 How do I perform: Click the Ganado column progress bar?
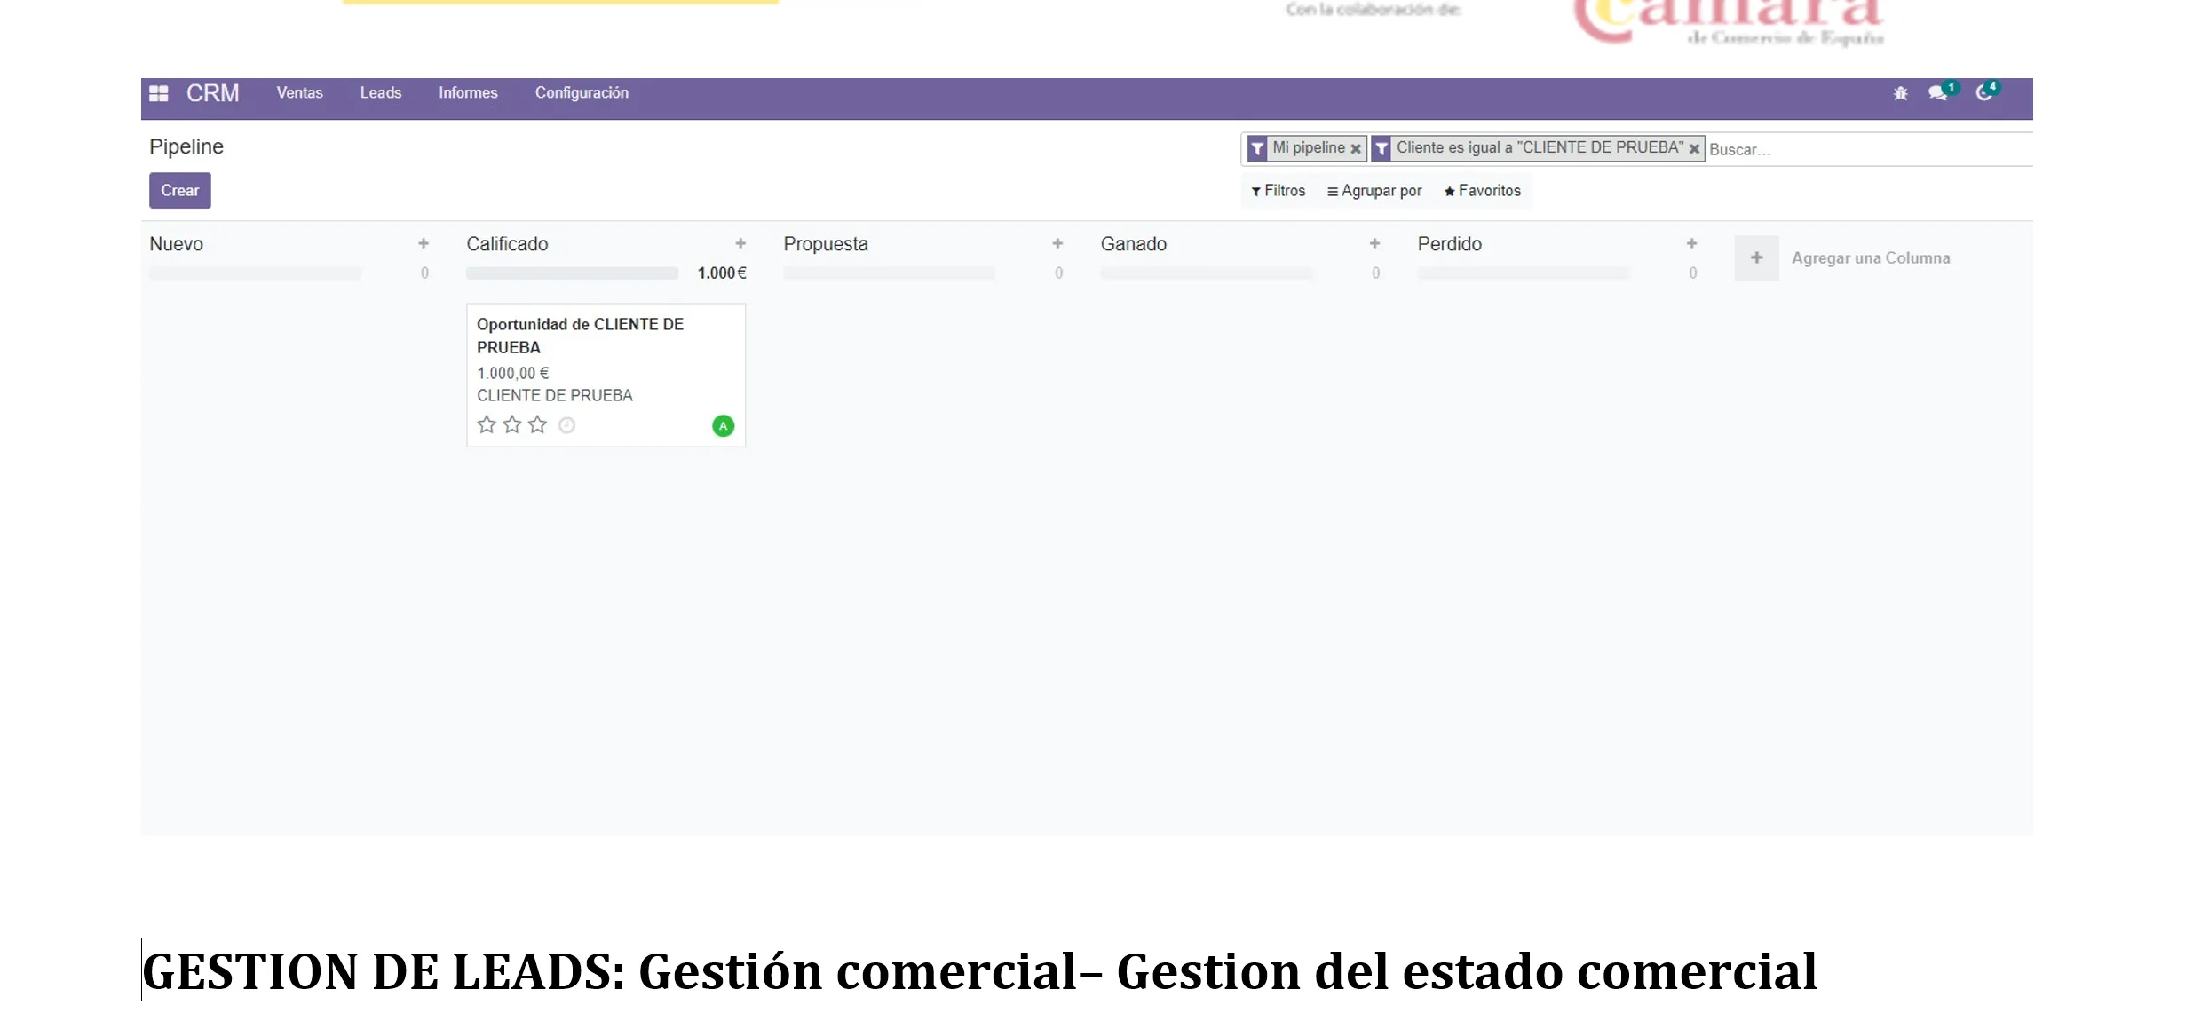click(1207, 273)
